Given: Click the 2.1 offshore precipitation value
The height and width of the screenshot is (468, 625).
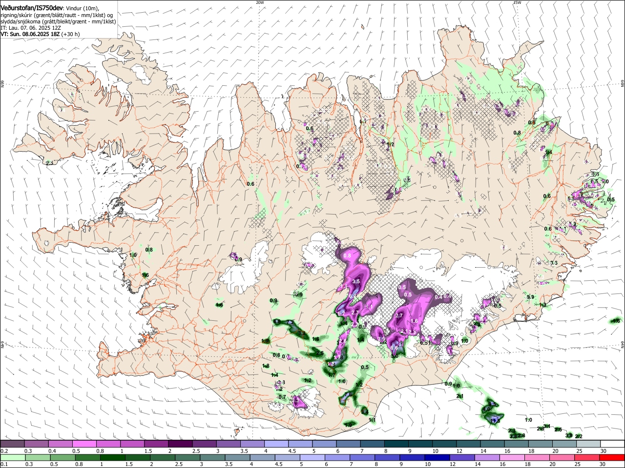Looking at the screenshot, I should point(459,396).
